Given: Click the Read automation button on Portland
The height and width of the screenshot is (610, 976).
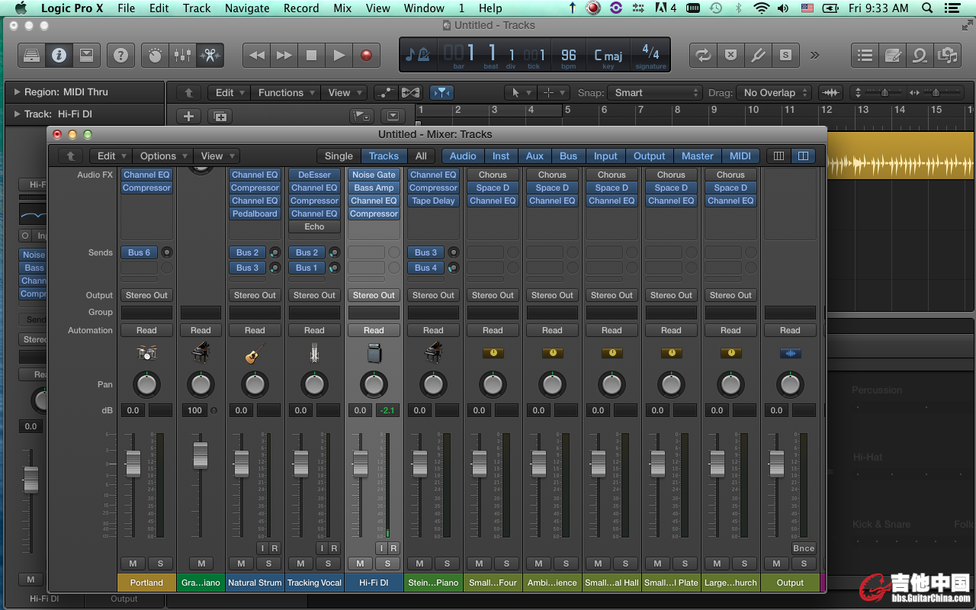Looking at the screenshot, I should tap(146, 330).
